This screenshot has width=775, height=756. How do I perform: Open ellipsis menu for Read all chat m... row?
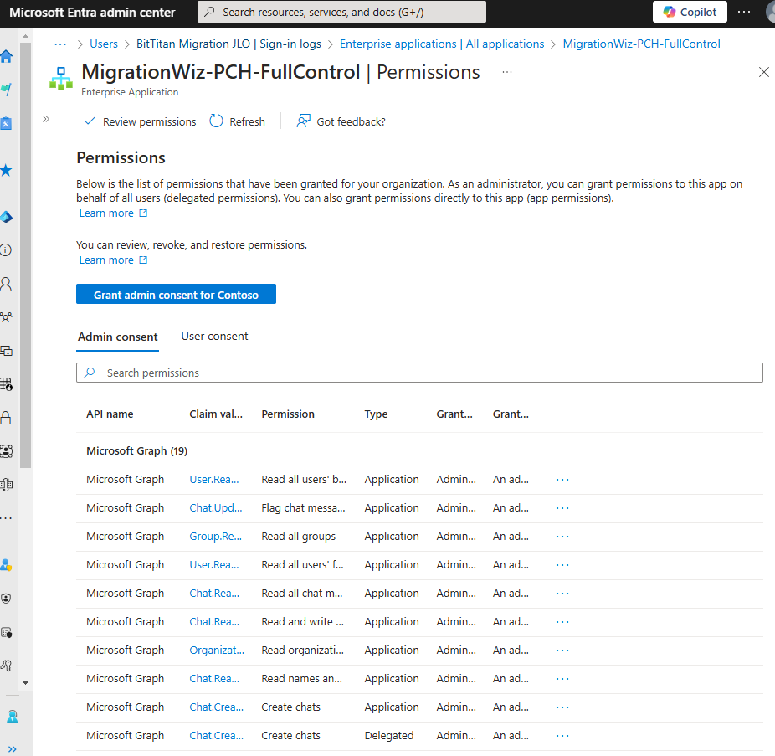pos(562,594)
